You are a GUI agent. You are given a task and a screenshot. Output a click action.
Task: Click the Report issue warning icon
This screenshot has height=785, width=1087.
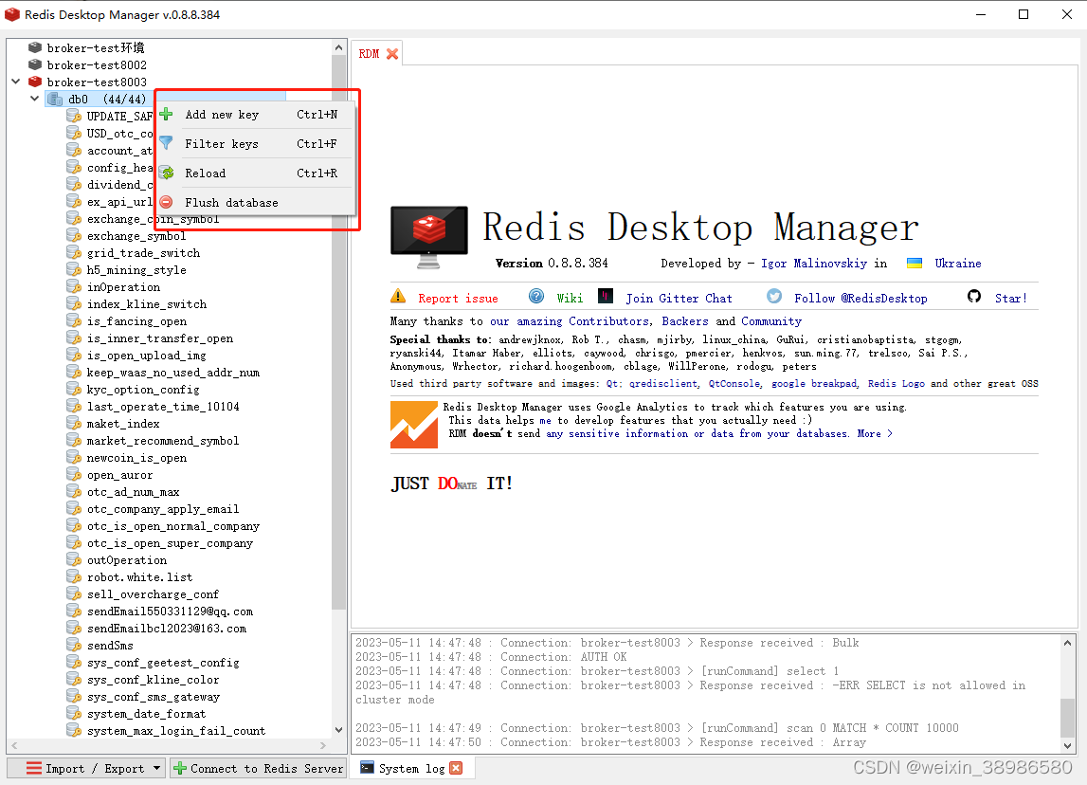(399, 296)
